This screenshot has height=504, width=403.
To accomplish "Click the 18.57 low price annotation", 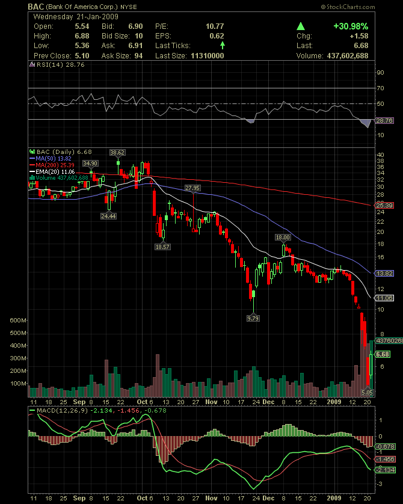I will pyautogui.click(x=162, y=247).
